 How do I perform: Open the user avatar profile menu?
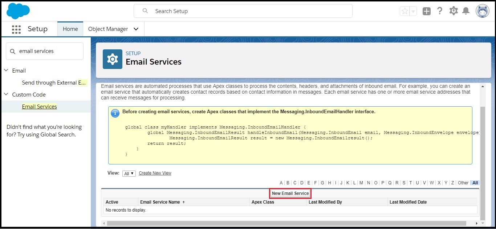pyautogui.click(x=482, y=11)
